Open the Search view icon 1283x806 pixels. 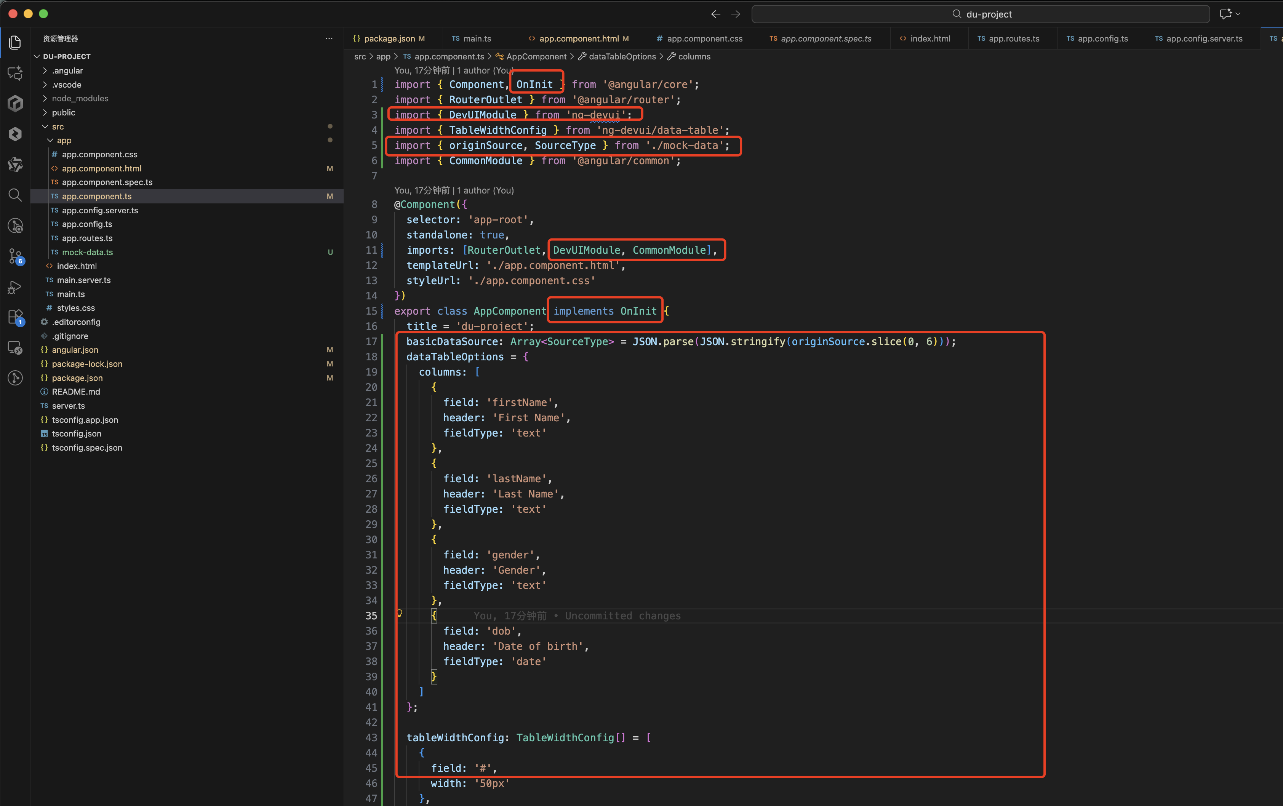point(15,195)
